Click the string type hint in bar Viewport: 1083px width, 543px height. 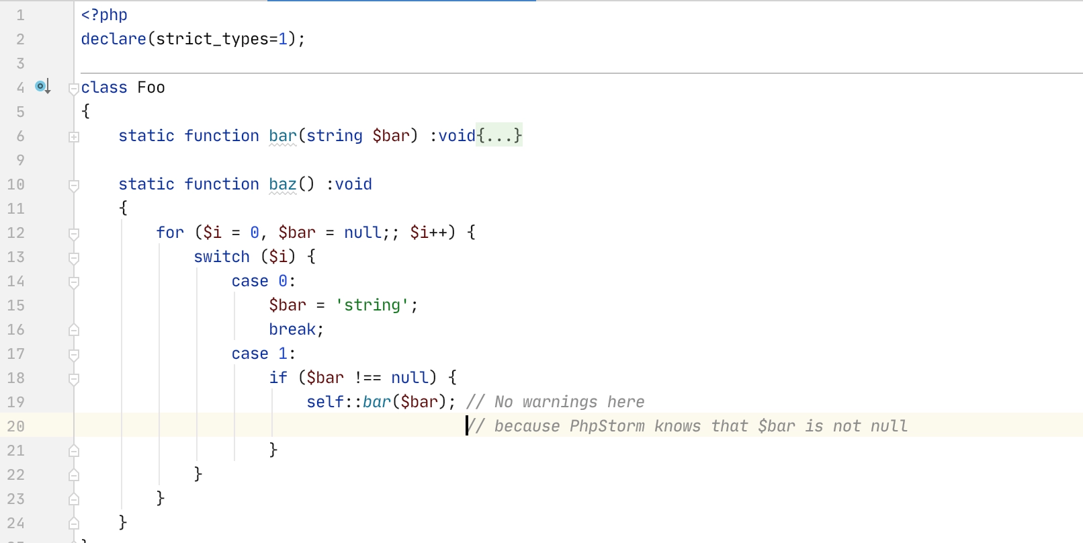point(335,136)
